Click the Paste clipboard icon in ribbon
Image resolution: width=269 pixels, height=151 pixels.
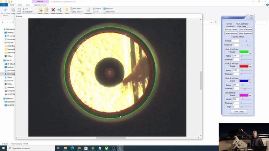[19, 10]
